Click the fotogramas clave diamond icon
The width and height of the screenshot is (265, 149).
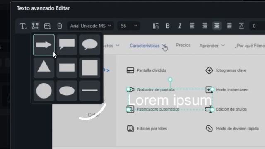pyautogui.click(x=209, y=70)
